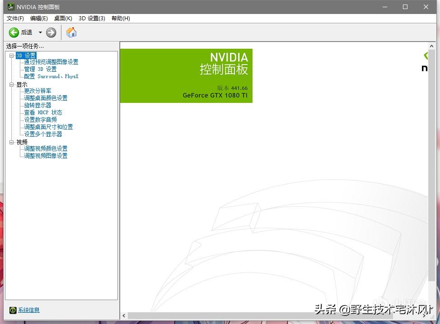Viewport: 440px width, 324px height.
Task: Collapse the 视频 tree branch
Action: pos(11,142)
